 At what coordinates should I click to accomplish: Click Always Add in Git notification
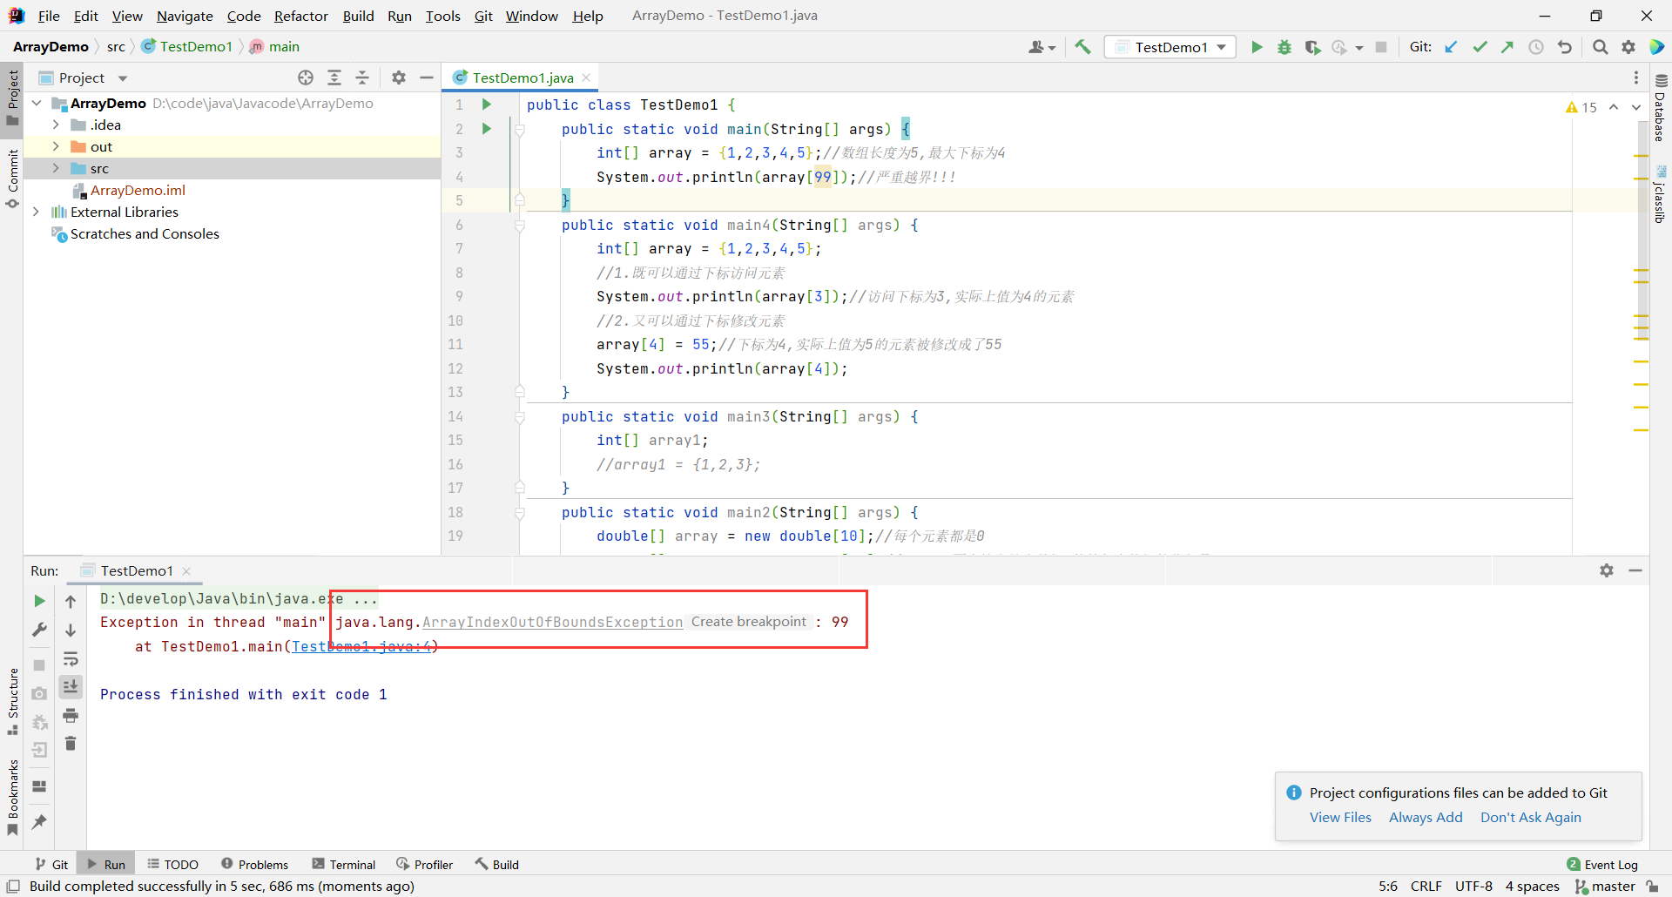(1426, 817)
